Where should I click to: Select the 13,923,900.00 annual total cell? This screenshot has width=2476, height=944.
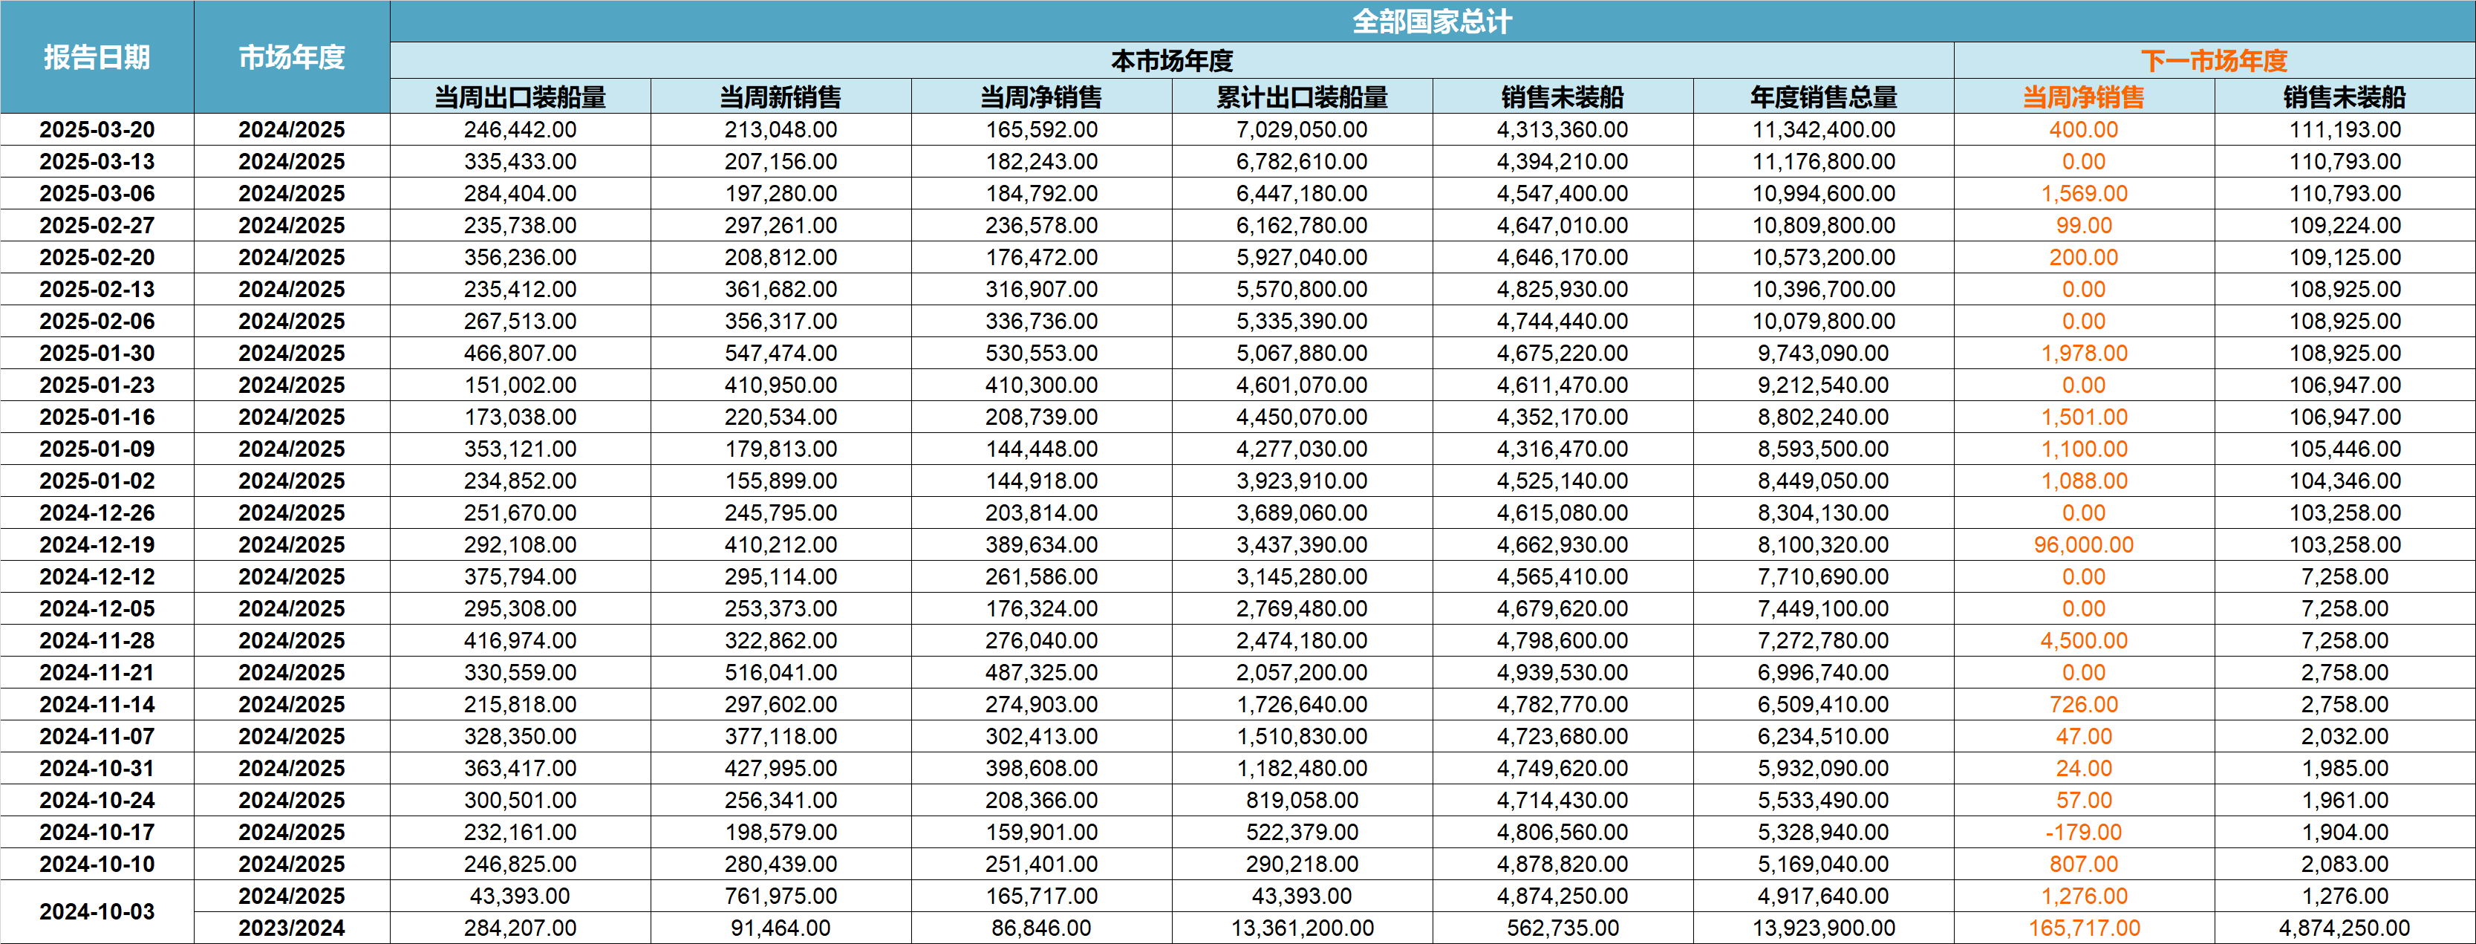[1823, 928]
